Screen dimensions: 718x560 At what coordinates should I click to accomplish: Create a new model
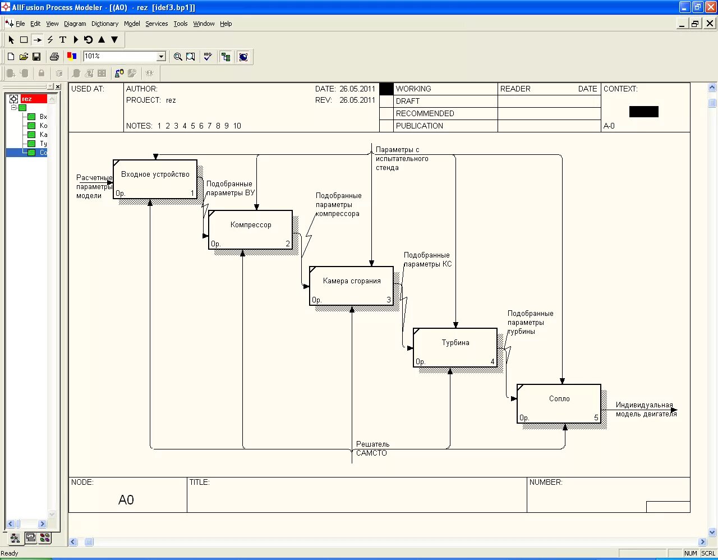(x=11, y=57)
